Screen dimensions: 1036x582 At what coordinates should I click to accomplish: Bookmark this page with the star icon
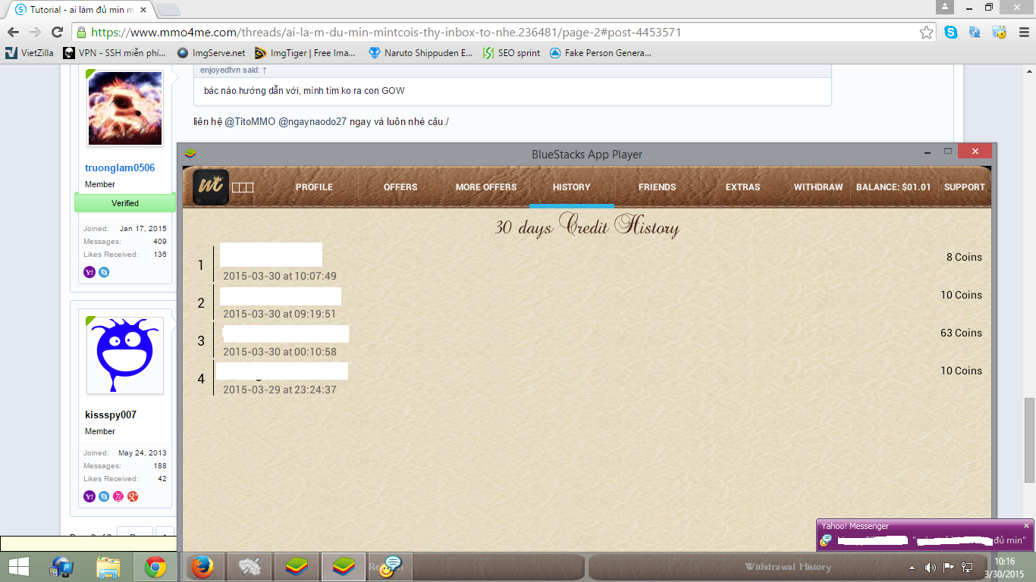[926, 33]
